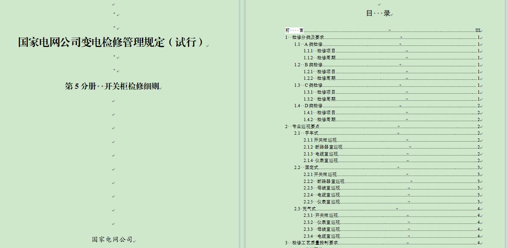Go to TOC entry 2.3.4 电缆室巡视

392,236
